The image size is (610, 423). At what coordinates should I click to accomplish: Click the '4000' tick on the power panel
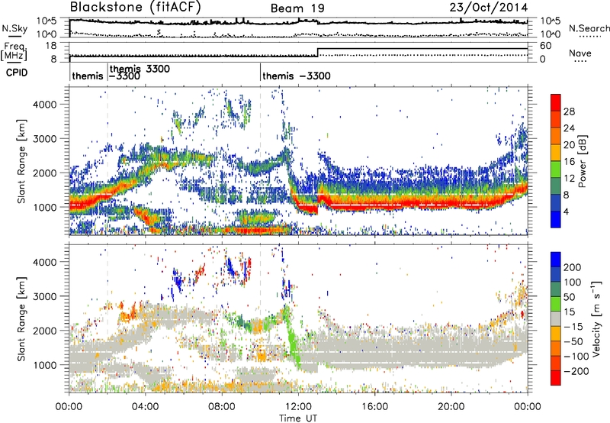point(45,105)
